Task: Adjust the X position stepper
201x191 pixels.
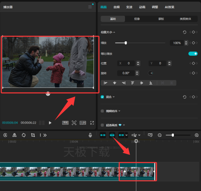Action: [x=138, y=63]
